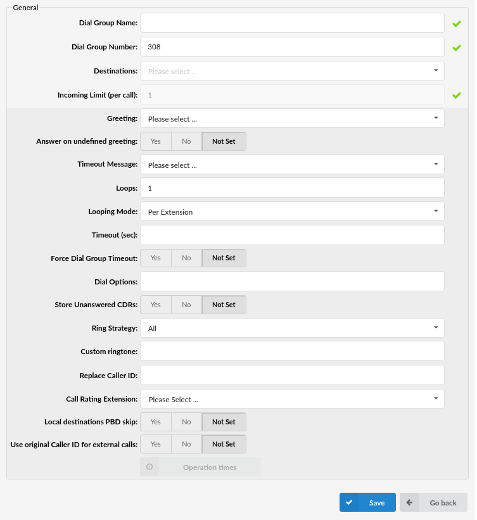Click the Dial Group Number field
477x520 pixels.
(x=292, y=47)
